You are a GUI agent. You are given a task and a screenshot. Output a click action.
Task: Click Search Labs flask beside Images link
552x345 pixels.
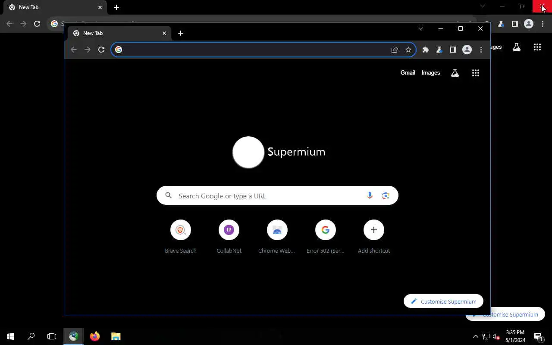tap(455, 73)
